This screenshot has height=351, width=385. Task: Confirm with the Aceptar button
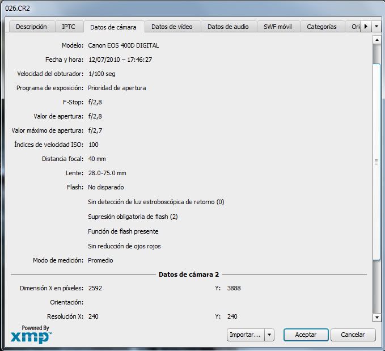(x=306, y=335)
